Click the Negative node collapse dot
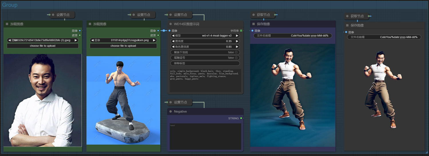This screenshot has width=429, height=156. [x=171, y=112]
